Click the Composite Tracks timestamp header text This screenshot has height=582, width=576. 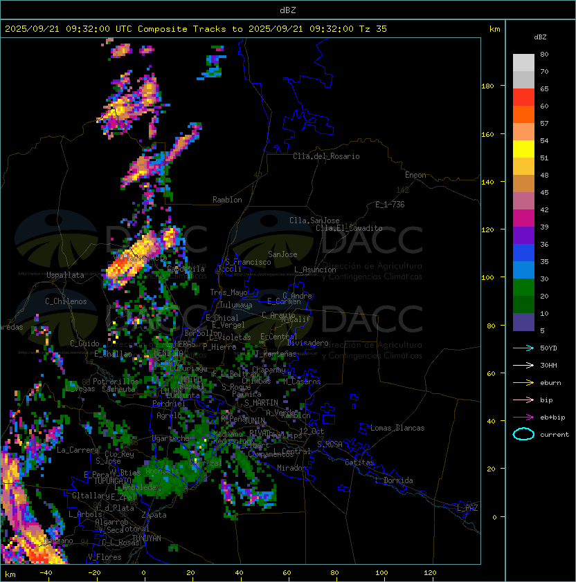[196, 28]
